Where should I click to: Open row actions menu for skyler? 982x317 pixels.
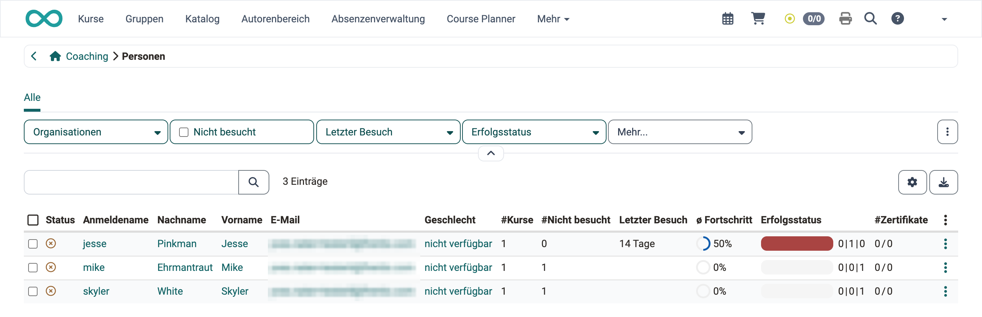(946, 291)
